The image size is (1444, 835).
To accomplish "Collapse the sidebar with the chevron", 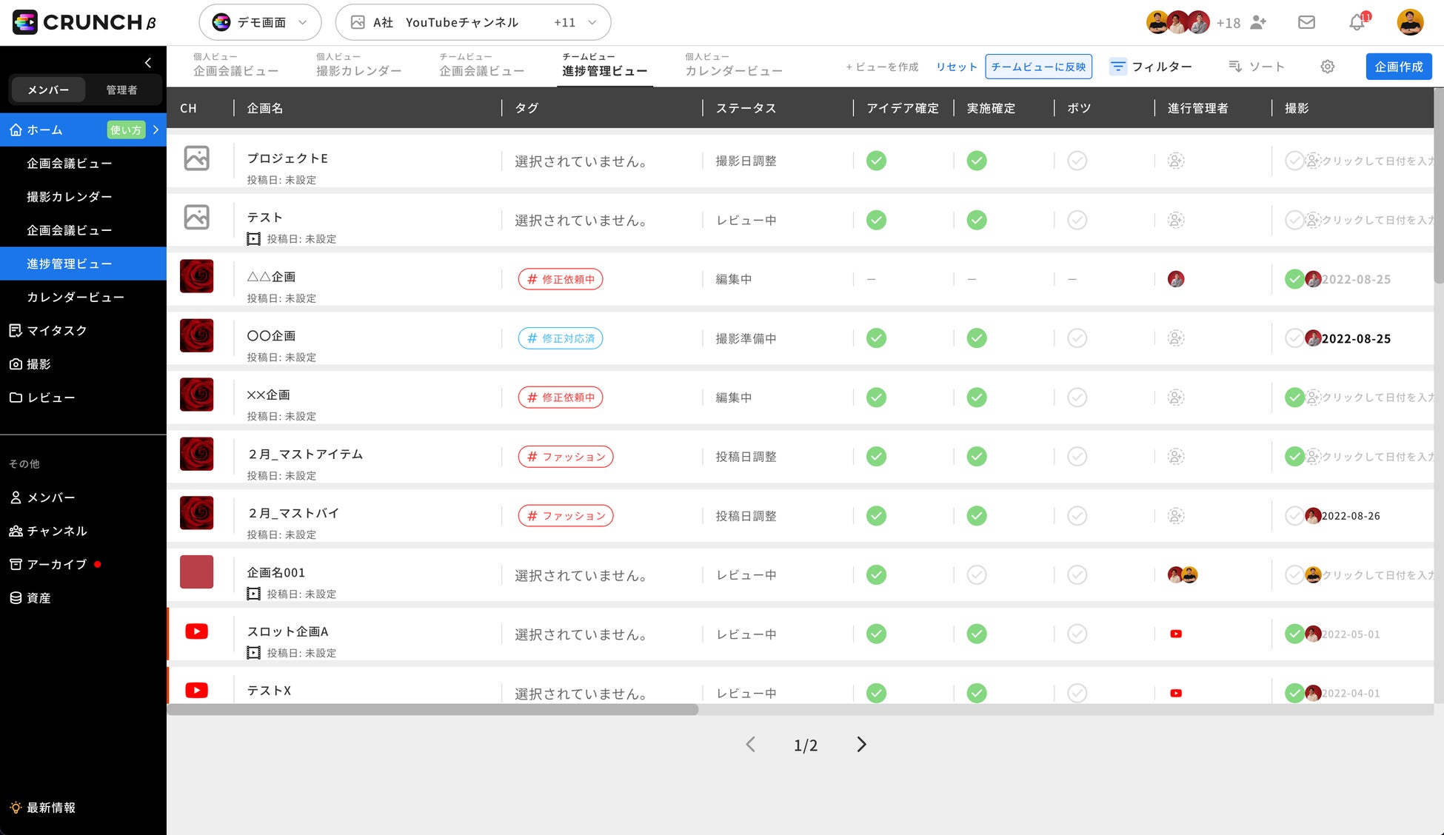I will [148, 63].
